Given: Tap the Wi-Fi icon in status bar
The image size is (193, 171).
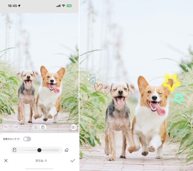Looking at the screenshot, I should point(64,6).
